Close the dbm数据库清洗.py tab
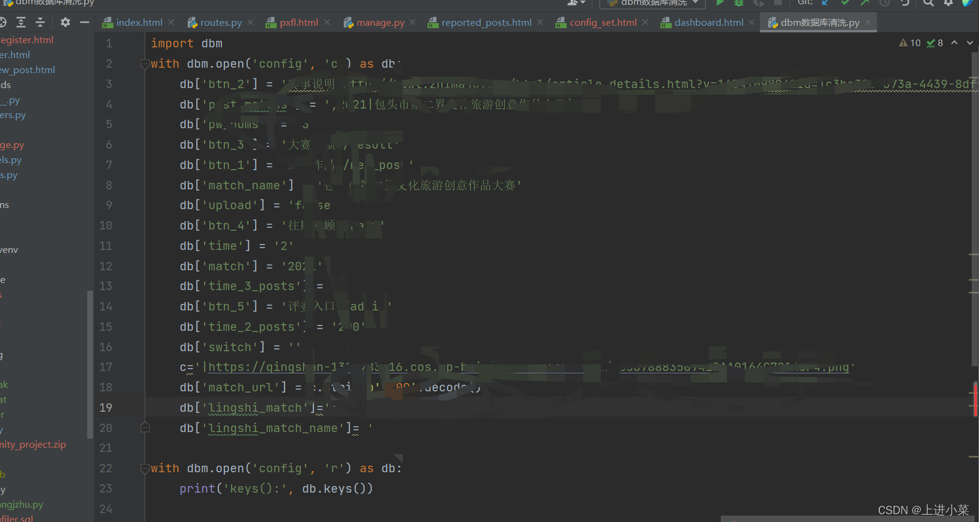979x522 pixels. (x=868, y=22)
